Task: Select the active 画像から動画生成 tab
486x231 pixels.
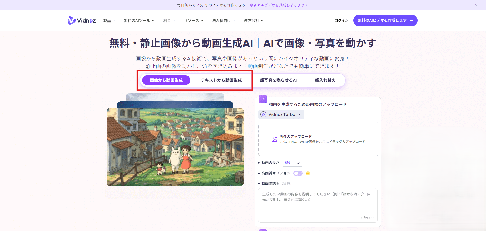Action: [166, 80]
